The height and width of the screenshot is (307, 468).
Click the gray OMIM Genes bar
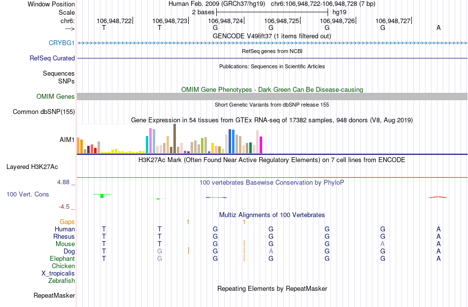(x=272, y=96)
